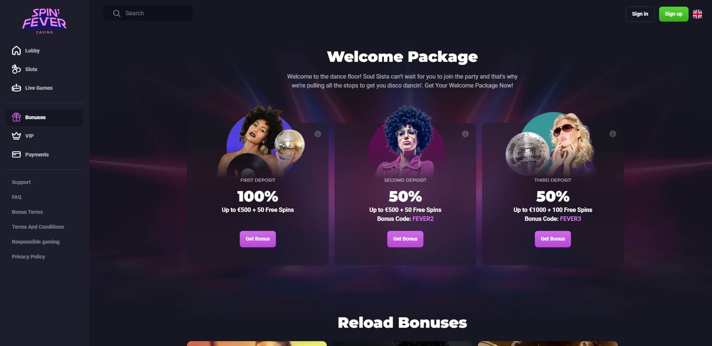Focus the Search input field
Viewport: 712px width, 346px height.
148,13
